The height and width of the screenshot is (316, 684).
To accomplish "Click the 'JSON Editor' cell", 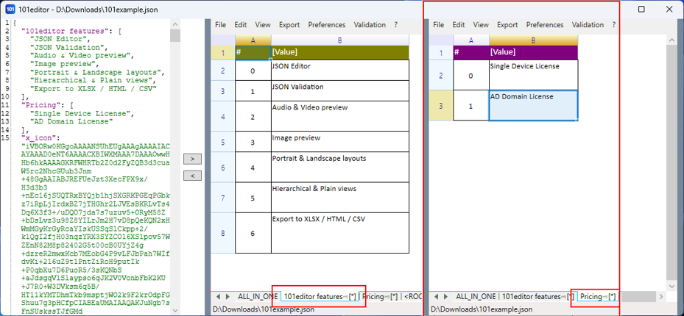I will click(x=340, y=70).
